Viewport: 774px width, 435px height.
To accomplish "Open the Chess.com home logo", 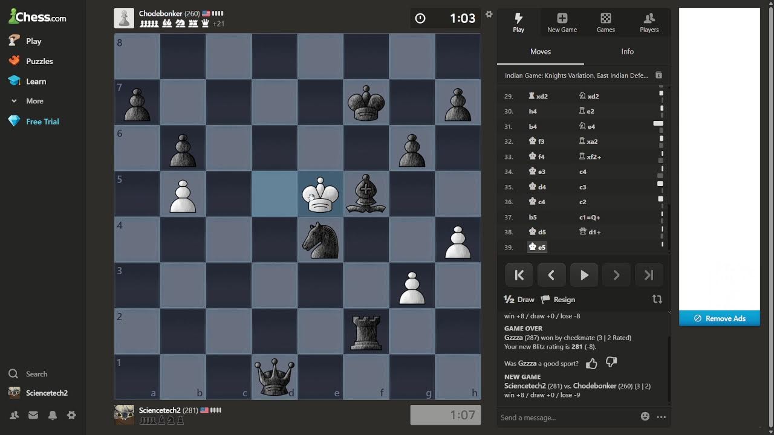I will 37,17.
